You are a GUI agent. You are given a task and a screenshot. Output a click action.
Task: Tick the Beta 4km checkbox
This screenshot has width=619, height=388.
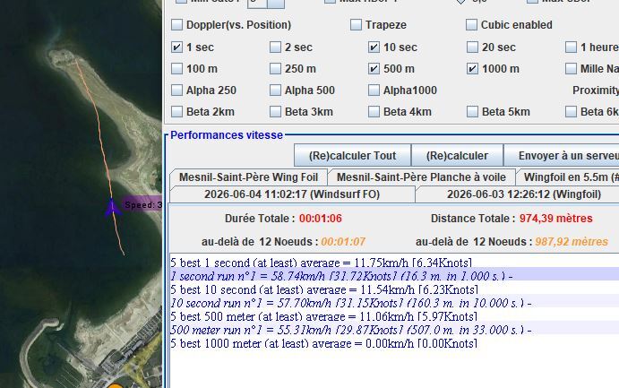click(x=374, y=112)
